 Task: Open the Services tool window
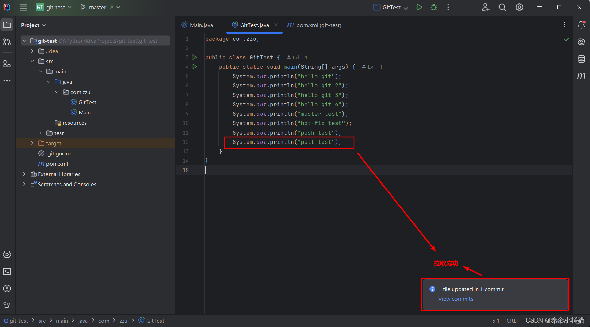[x=7, y=255]
